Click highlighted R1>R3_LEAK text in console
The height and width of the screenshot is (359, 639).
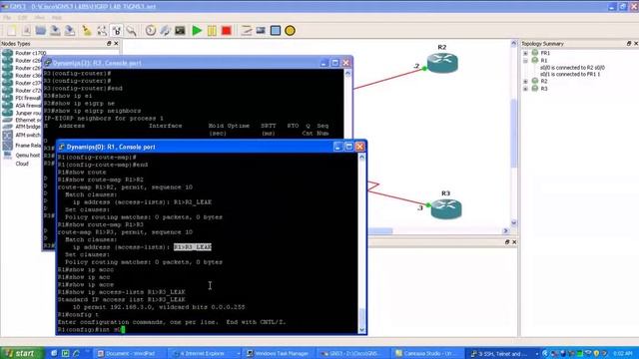click(x=193, y=247)
